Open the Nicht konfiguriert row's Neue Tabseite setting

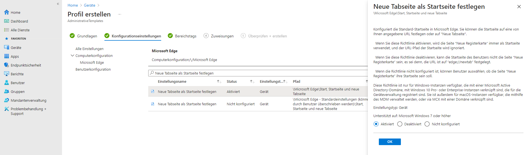187,104
